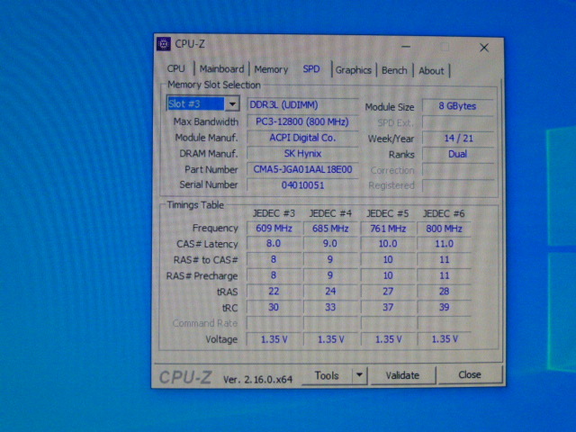Close the CPU-Z window with X
The height and width of the screenshot is (432, 576).
(484, 48)
